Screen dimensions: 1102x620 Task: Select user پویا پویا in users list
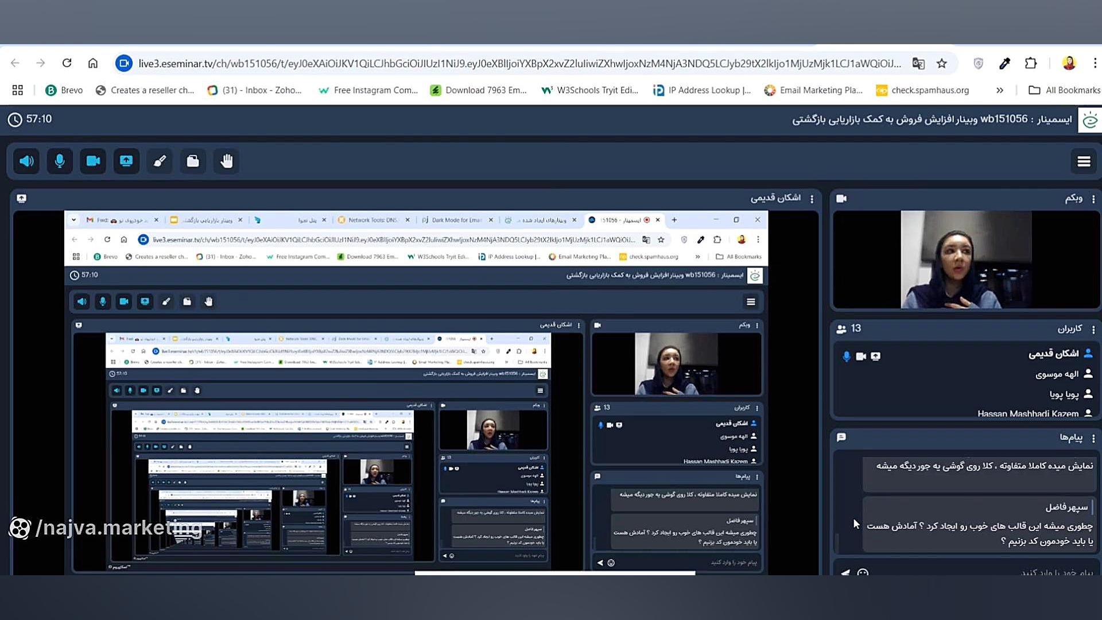pos(1064,394)
